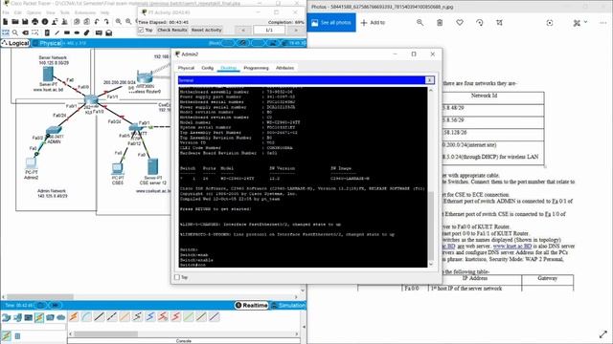
Task: Click previous page arrow in PT Activity
Action: coord(243,30)
